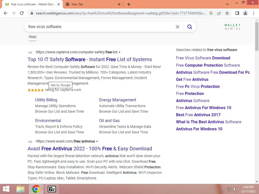Click the address bar URL

(x=121, y=13)
